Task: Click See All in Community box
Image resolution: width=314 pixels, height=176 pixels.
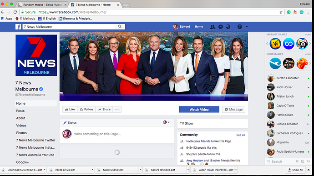Action: [241, 135]
